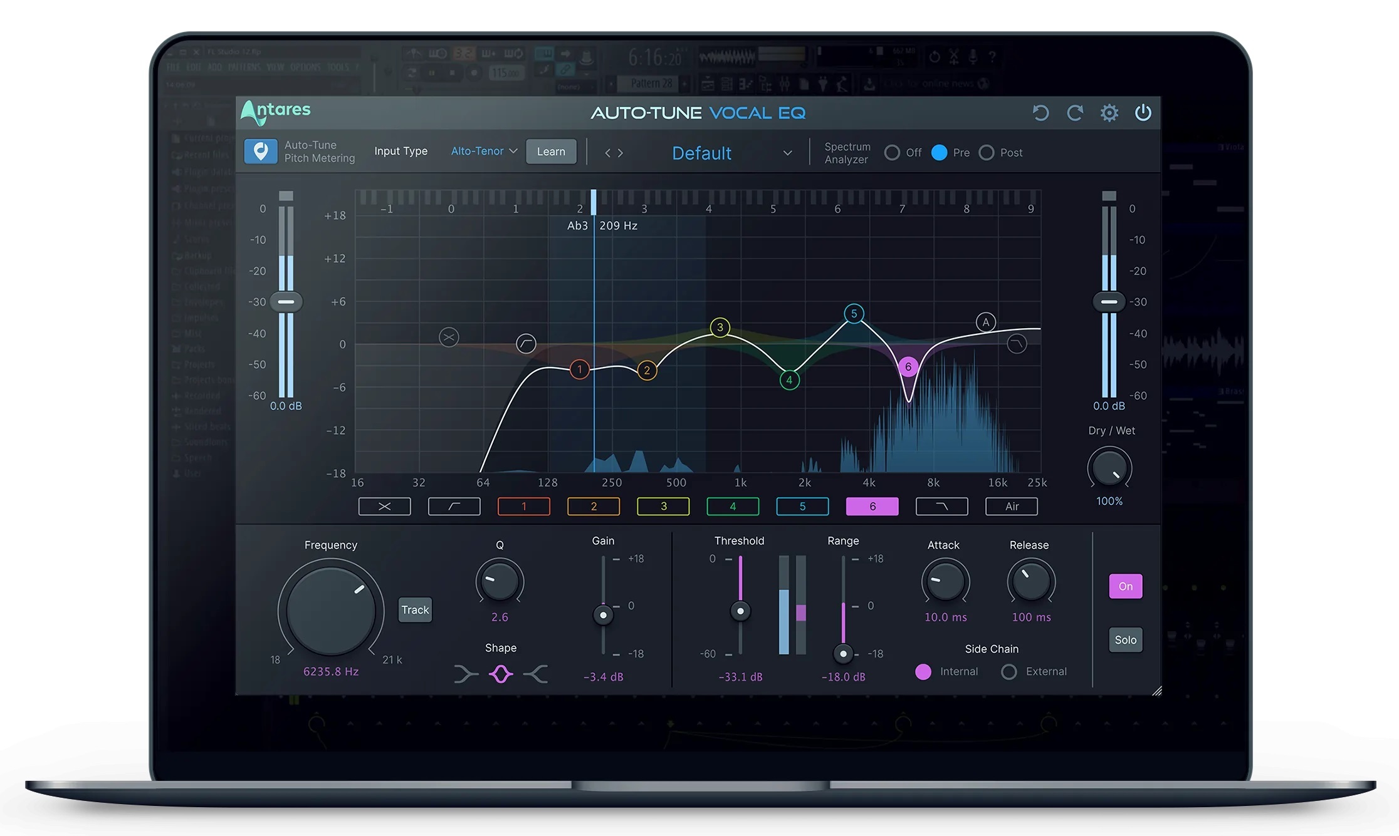Click the undo arrow in the header

point(1040,113)
